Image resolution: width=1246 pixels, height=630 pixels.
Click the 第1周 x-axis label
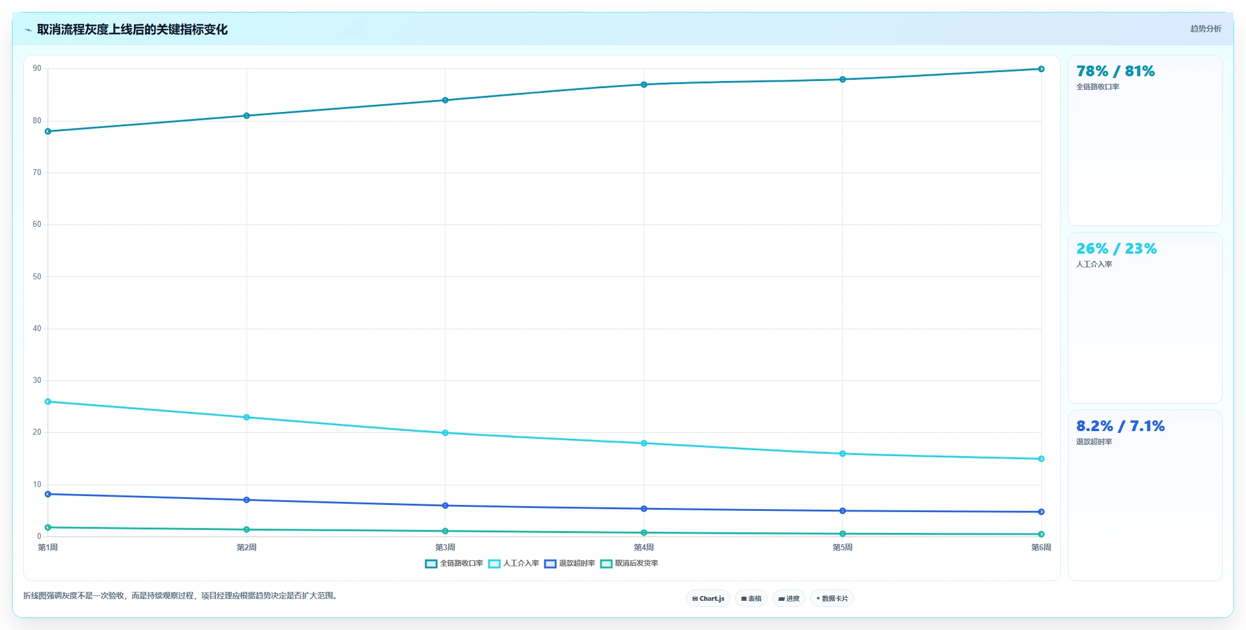(x=48, y=547)
